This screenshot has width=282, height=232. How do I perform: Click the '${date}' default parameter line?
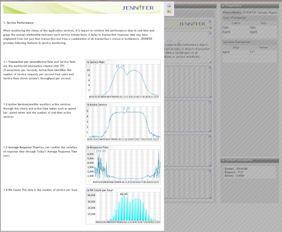[236, 169]
